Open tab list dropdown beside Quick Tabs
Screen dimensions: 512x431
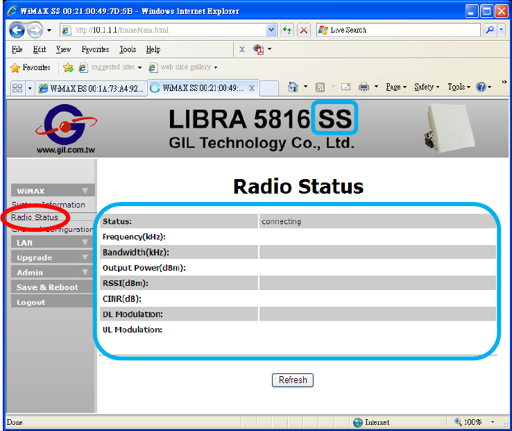[30, 88]
